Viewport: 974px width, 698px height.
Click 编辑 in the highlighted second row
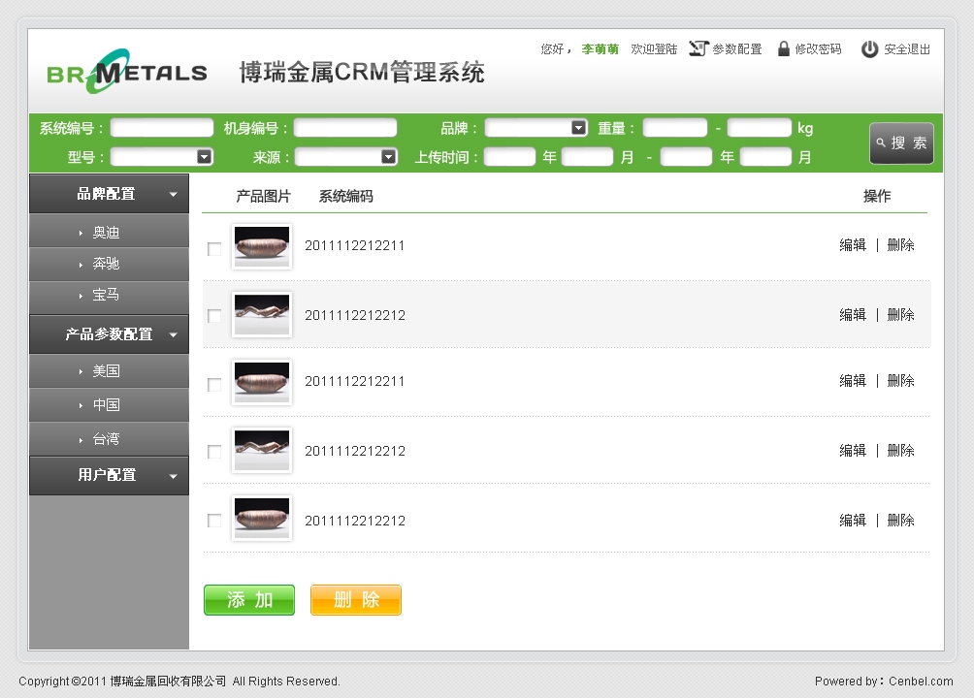pos(853,315)
